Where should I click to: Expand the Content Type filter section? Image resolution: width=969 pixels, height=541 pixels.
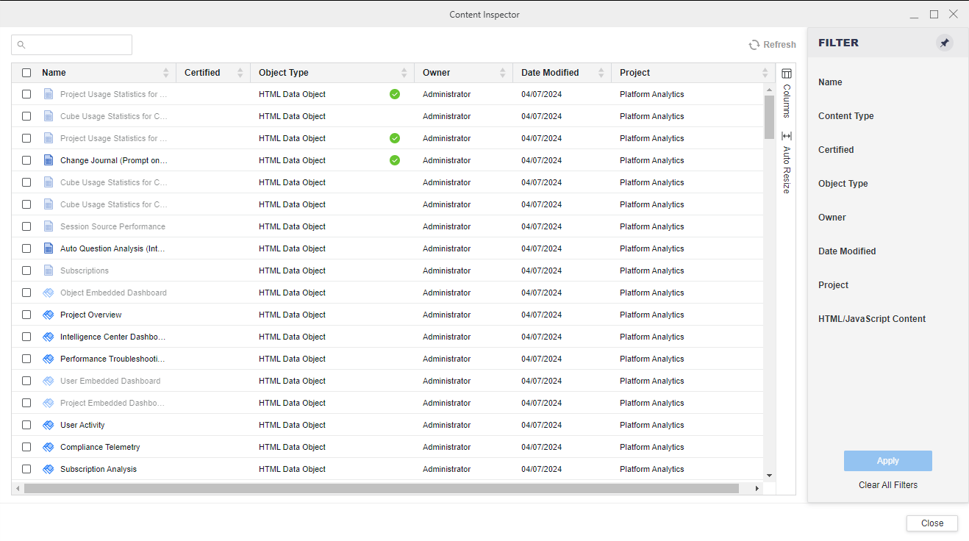tap(845, 116)
